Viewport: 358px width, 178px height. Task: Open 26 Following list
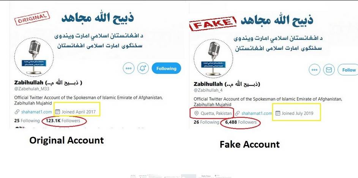207,122
